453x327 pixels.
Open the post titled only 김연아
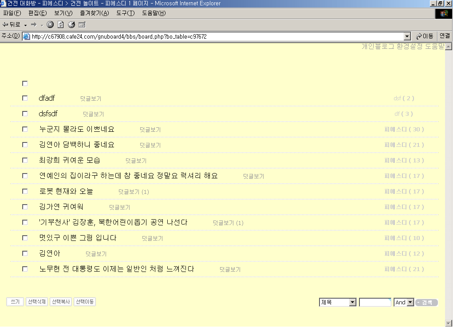point(50,254)
